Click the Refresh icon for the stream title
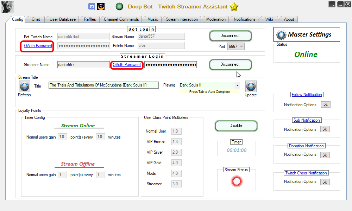This screenshot has width=352, height=211. 25,86
